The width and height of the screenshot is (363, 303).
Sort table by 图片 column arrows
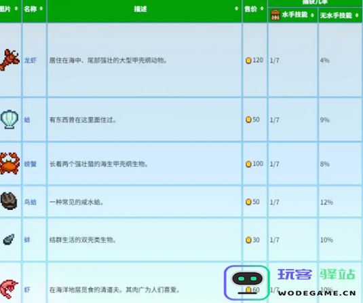click(x=16, y=9)
